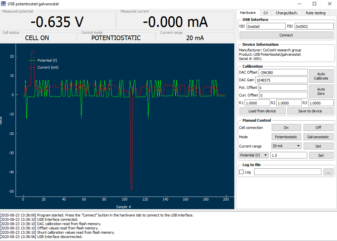Open the Current range 20 mA dropdown
Image resolution: width=337 pixels, height=241 pixels.
coord(286,146)
